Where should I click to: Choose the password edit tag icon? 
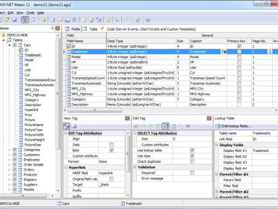[143, 126]
